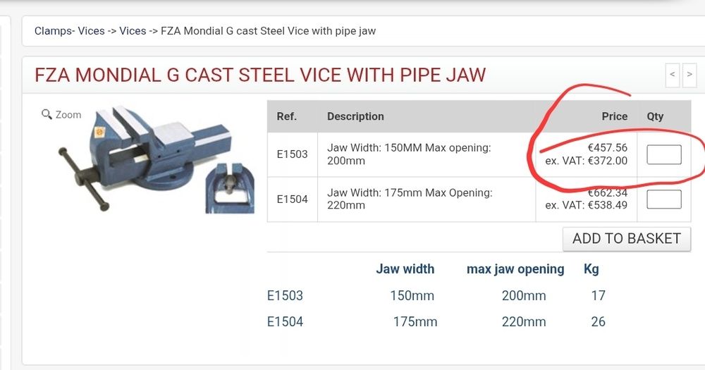
Task: Click the ADD TO BASKET button
Action: 626,238
